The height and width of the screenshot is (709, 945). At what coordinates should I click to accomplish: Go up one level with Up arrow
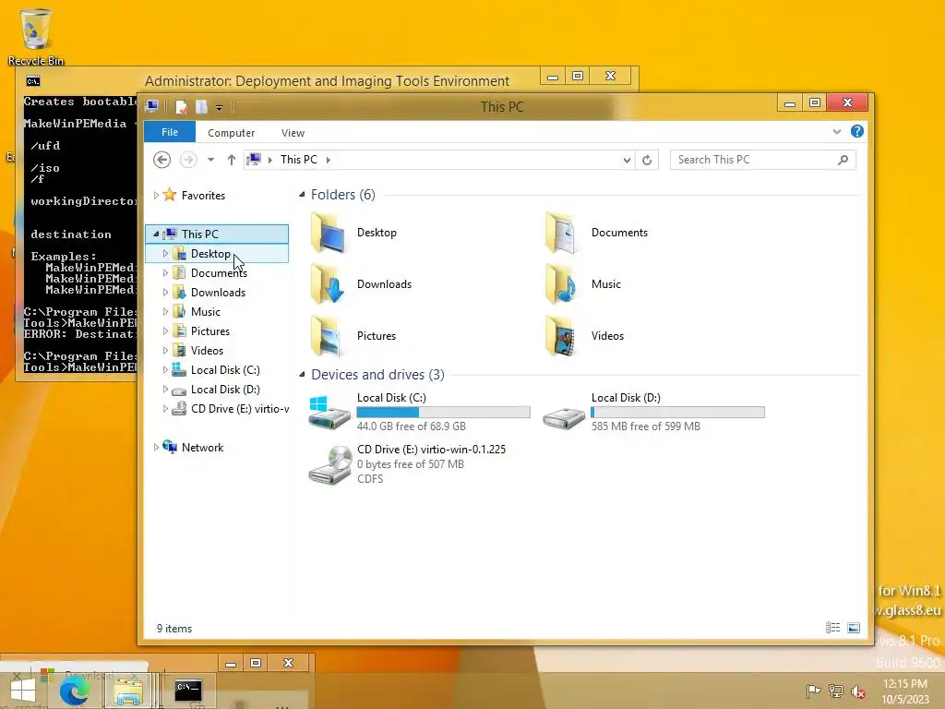tap(232, 160)
